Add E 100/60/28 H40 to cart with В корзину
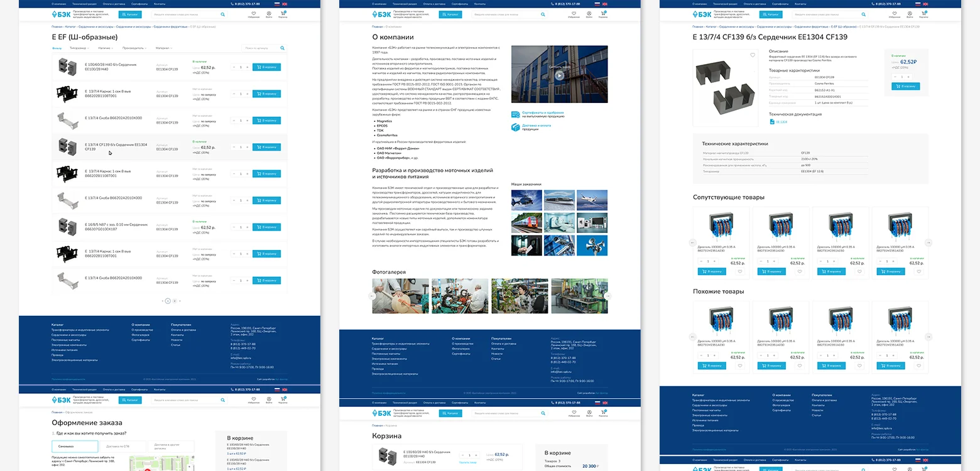The image size is (980, 471). coord(266,67)
